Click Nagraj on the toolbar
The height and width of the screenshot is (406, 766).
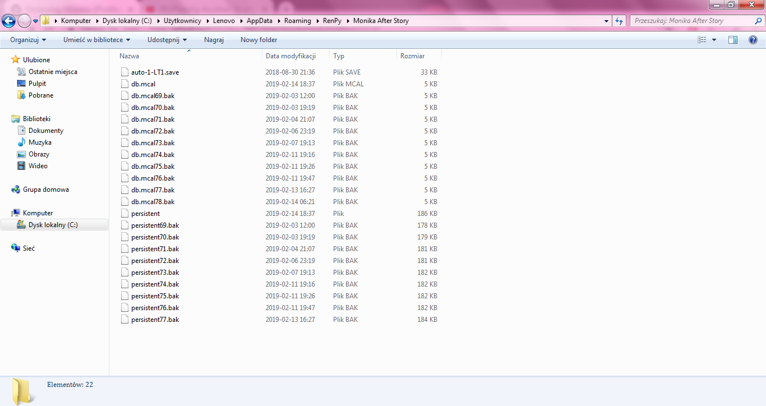coord(214,39)
